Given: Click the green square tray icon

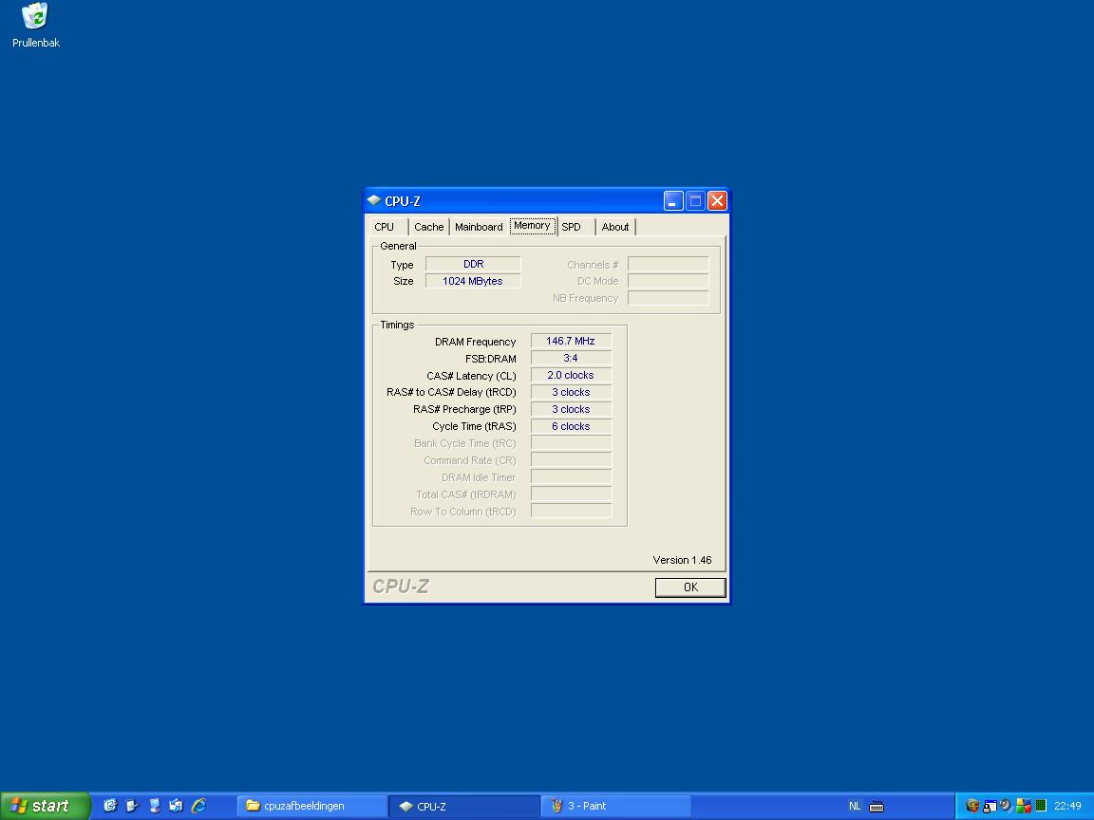Looking at the screenshot, I should tap(1041, 806).
